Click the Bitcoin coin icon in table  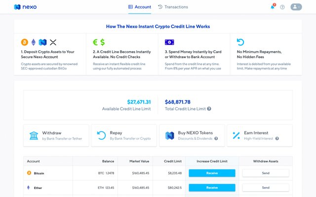[x=29, y=173]
